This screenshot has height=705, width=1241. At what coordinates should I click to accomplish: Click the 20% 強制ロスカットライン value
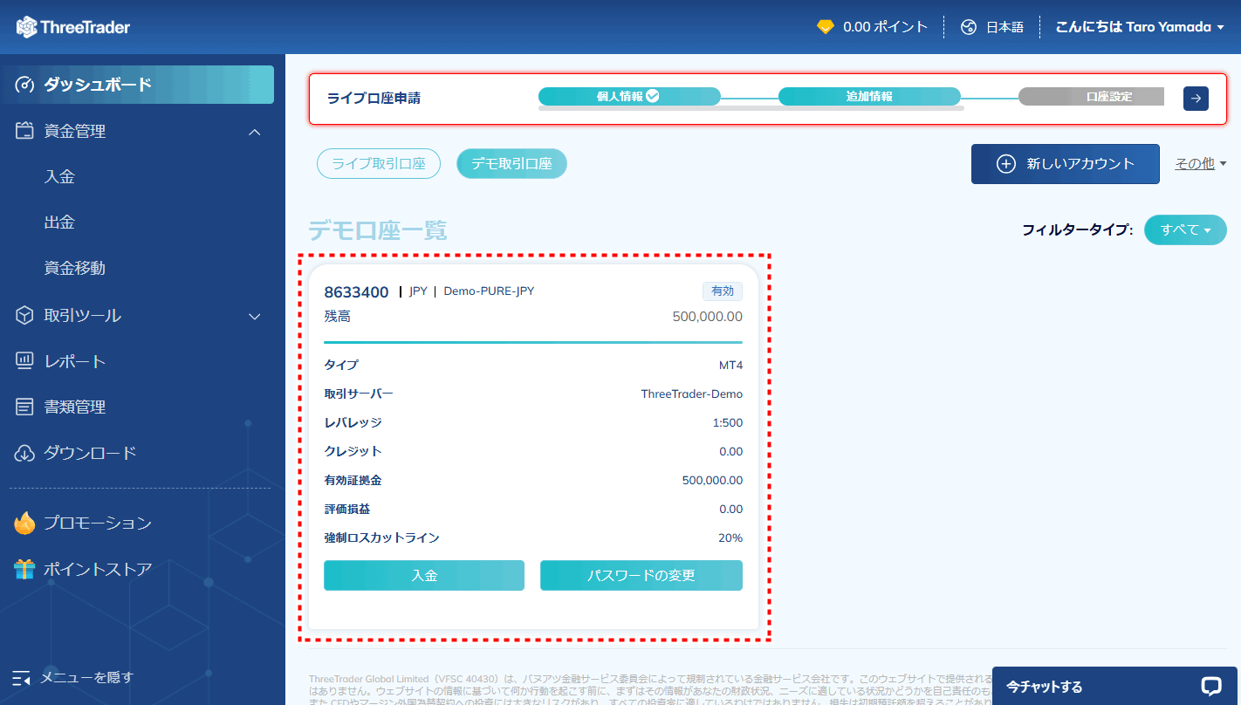tap(730, 538)
